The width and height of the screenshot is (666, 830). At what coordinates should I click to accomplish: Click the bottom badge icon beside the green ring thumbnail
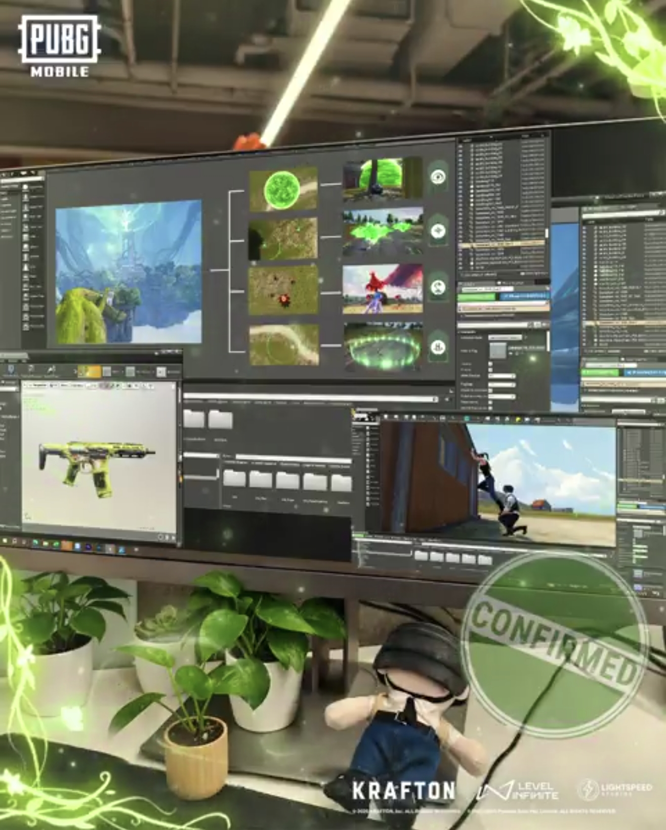[438, 347]
